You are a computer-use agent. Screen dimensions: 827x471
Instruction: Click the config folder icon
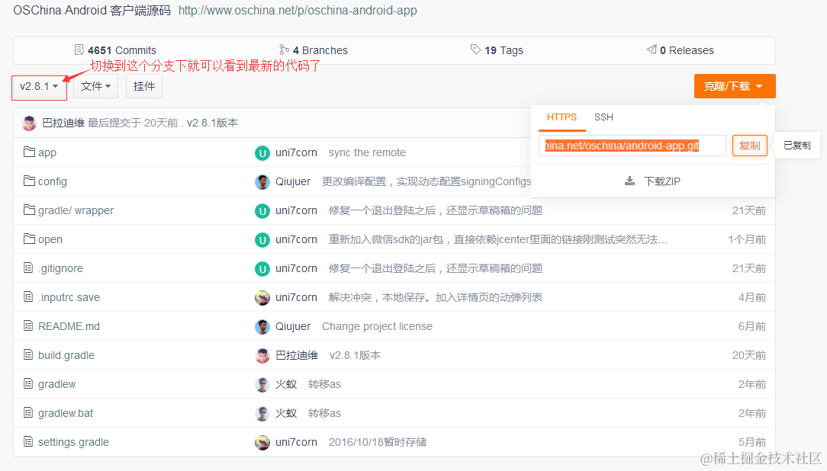(x=30, y=181)
